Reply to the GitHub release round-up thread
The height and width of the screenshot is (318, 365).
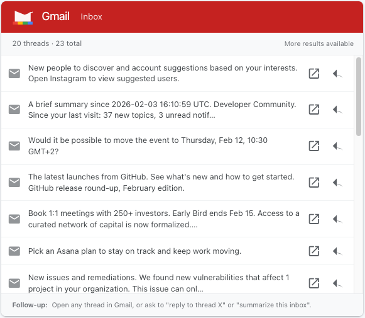click(337, 183)
